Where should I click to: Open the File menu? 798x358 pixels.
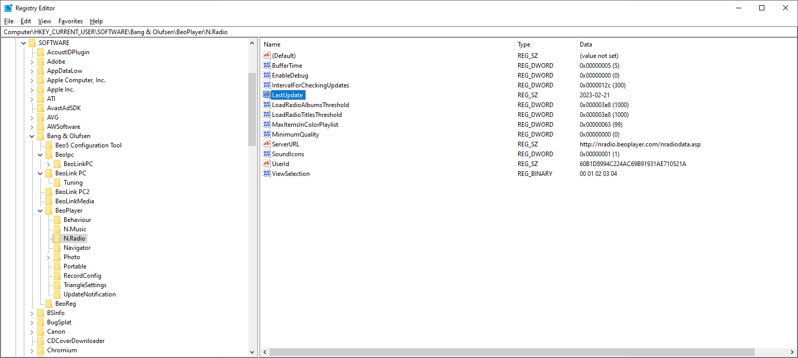point(9,21)
